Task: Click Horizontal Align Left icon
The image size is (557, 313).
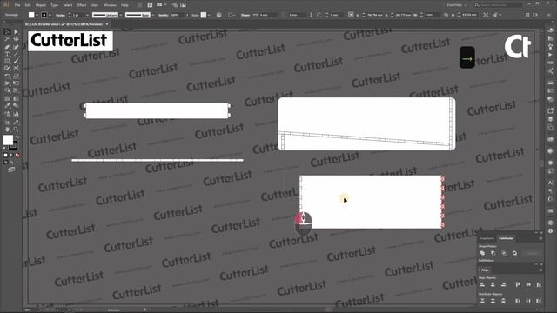Action: point(482,284)
